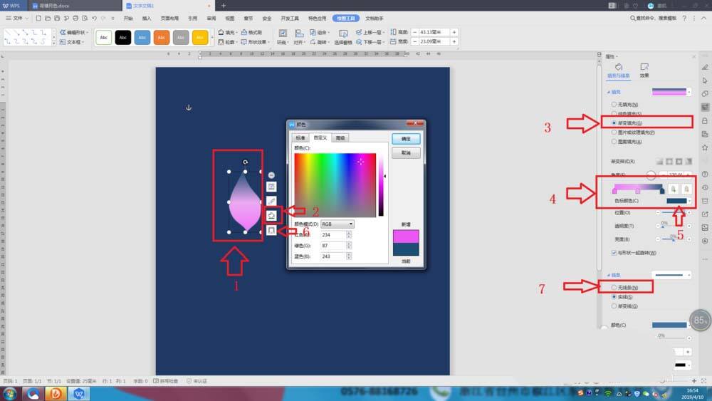Click the Windows Start button on taskbar
The height and width of the screenshot is (401, 712).
(x=9, y=394)
